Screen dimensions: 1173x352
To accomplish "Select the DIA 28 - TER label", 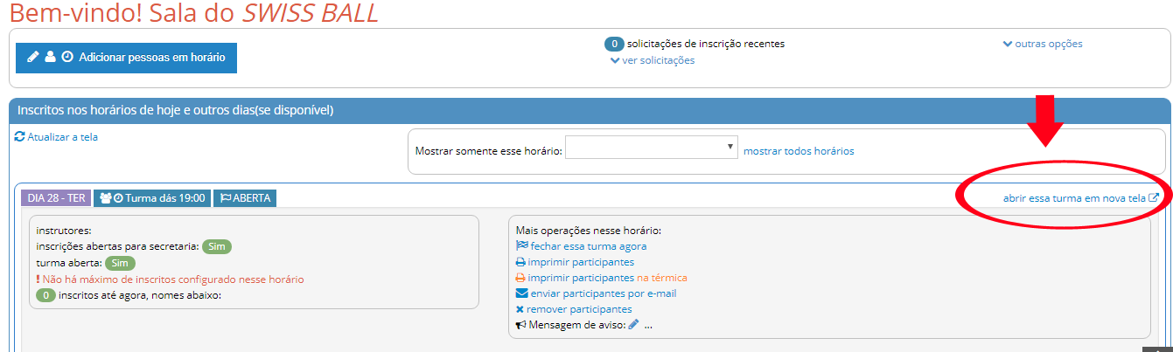I will click(x=56, y=198).
